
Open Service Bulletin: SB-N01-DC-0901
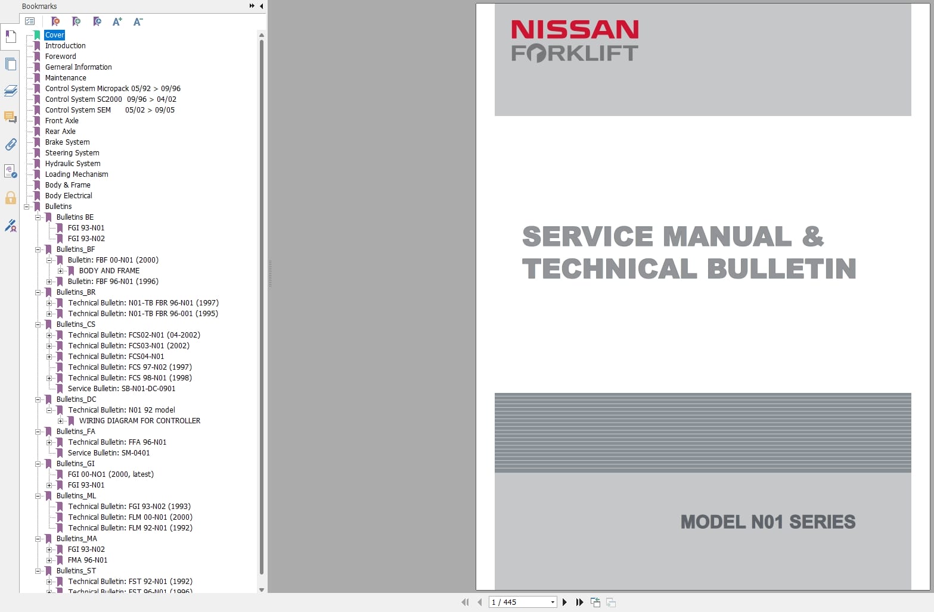coord(122,389)
